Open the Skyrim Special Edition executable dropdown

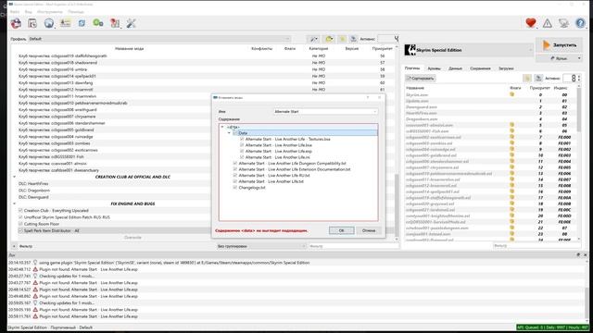469,49
